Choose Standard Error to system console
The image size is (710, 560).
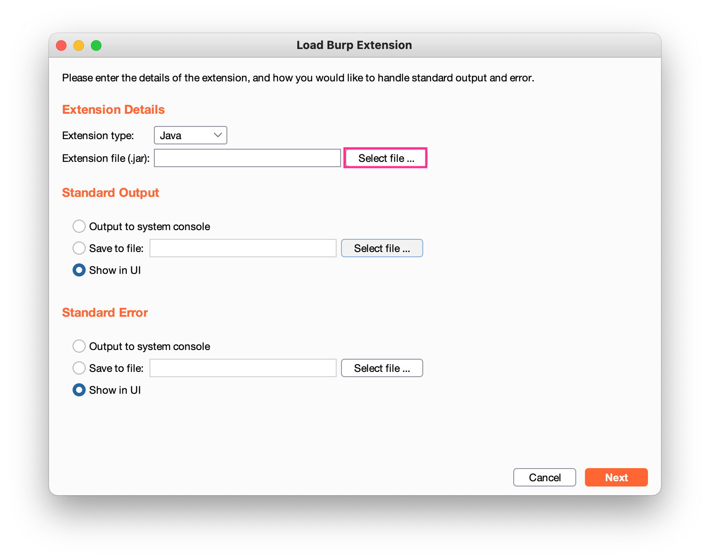(x=79, y=346)
